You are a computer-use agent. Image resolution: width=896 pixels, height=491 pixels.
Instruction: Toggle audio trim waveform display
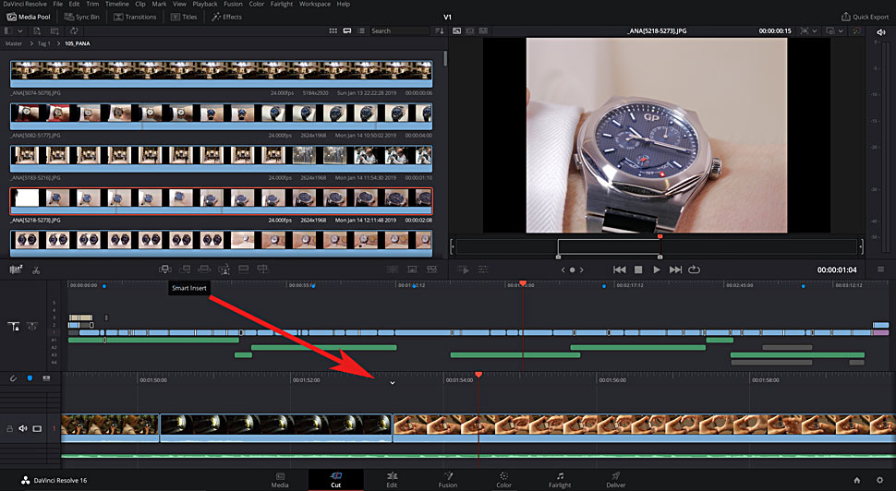click(46, 378)
